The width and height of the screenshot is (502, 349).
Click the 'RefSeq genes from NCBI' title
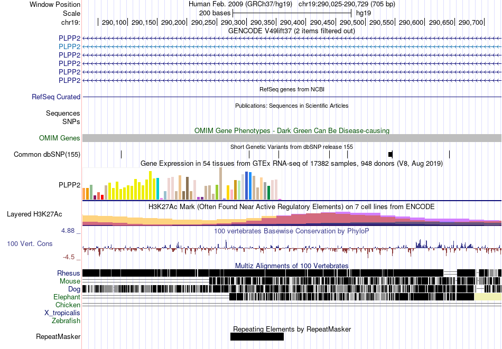292,89
